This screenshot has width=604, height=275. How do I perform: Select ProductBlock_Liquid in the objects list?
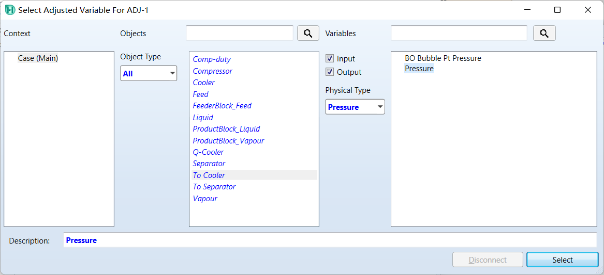pyautogui.click(x=227, y=128)
